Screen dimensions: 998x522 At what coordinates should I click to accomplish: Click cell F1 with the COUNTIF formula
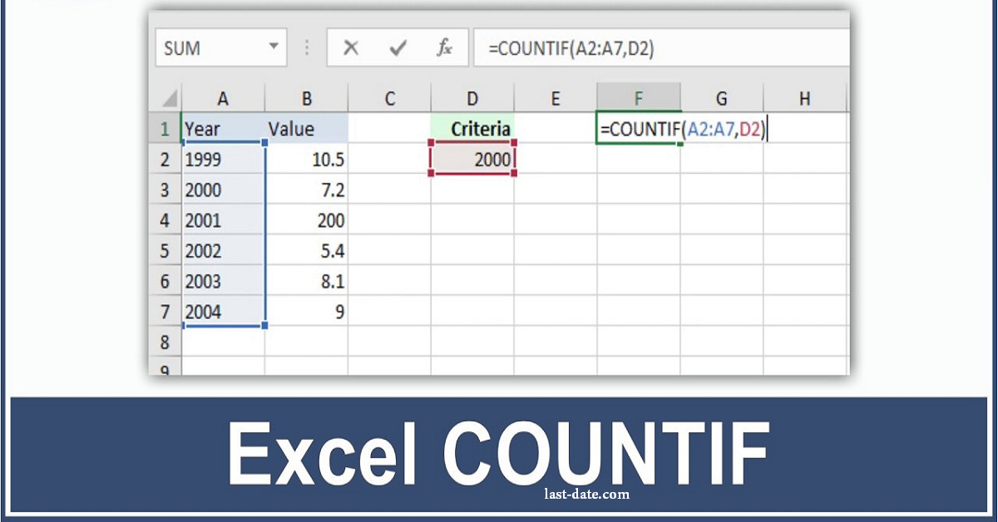coord(639,129)
